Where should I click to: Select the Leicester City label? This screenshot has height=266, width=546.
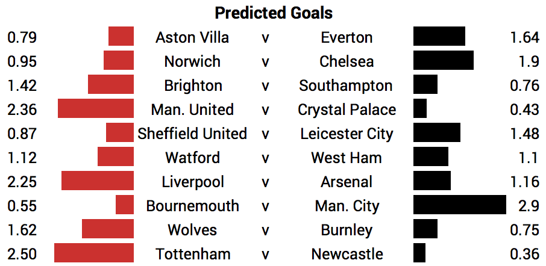tap(347, 134)
